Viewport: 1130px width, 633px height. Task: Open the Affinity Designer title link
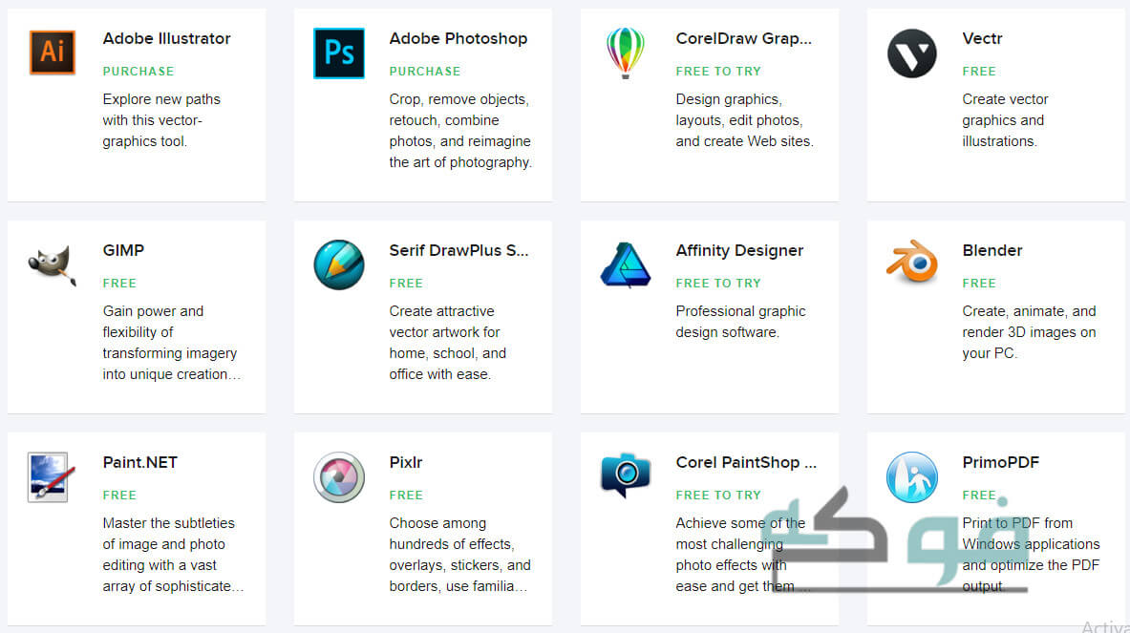739,250
